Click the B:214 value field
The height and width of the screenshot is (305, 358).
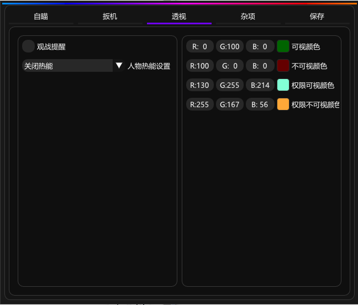click(x=260, y=85)
